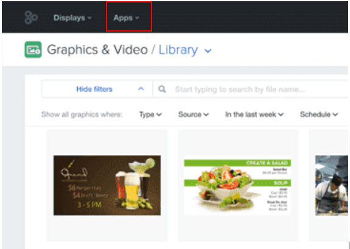The image size is (350, 249).
Task: Click the Hide filters up-chevron
Action: click(141, 89)
